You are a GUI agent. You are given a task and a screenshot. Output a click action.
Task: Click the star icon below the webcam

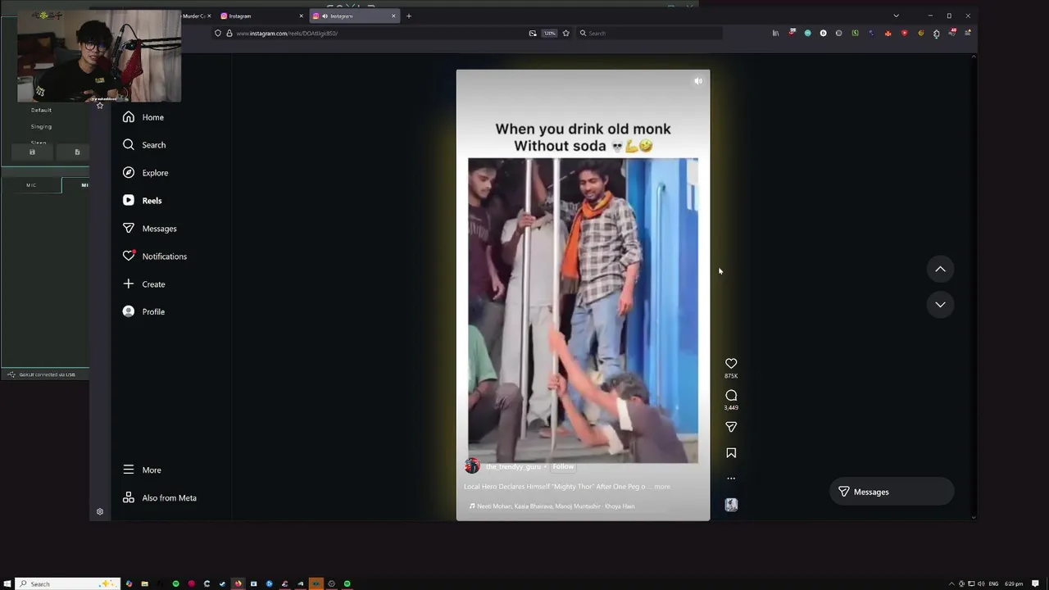pyautogui.click(x=100, y=105)
